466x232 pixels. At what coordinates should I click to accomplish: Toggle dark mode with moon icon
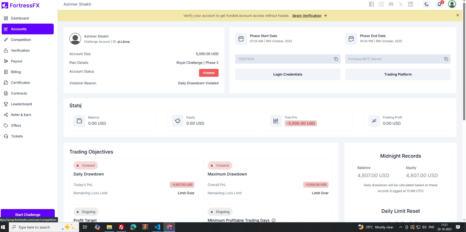point(426,4)
